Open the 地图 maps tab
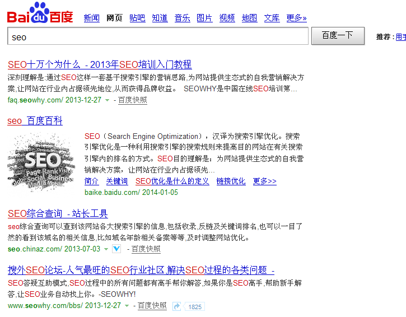 (249, 18)
